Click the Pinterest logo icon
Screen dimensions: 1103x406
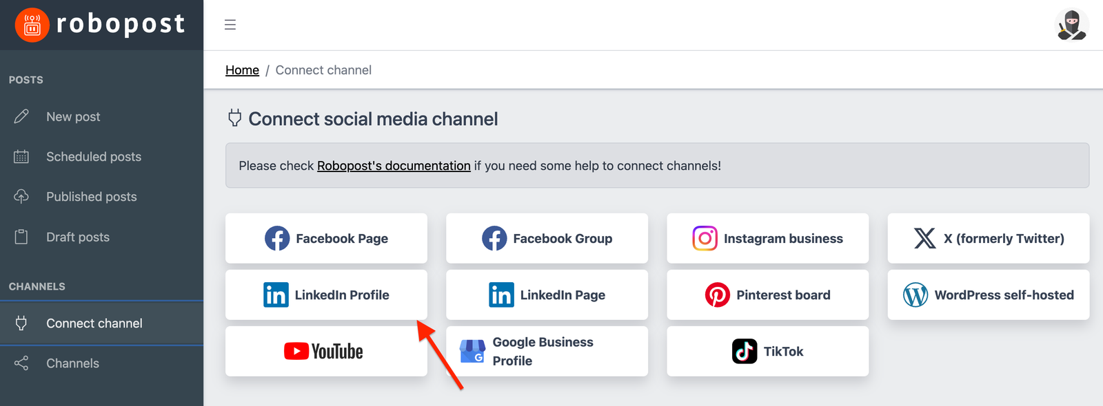[x=718, y=295]
